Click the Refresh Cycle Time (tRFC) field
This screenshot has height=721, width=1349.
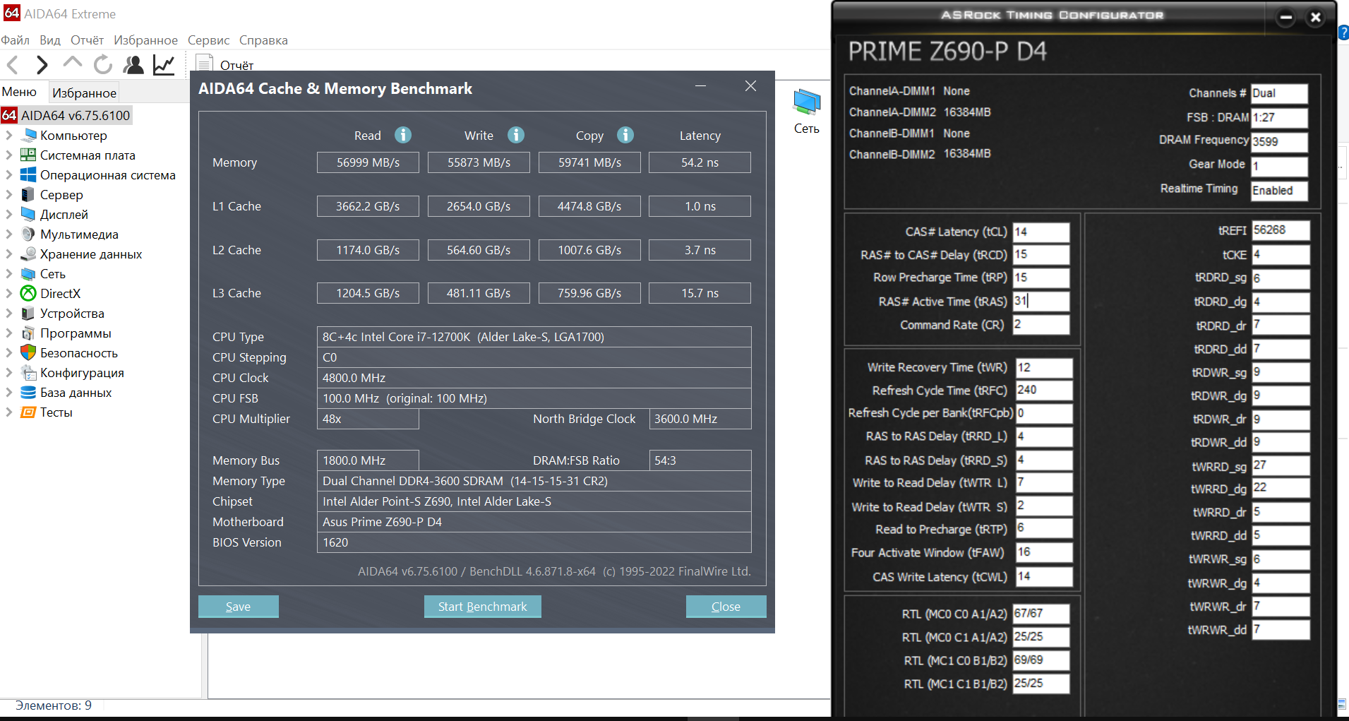pos(1044,390)
